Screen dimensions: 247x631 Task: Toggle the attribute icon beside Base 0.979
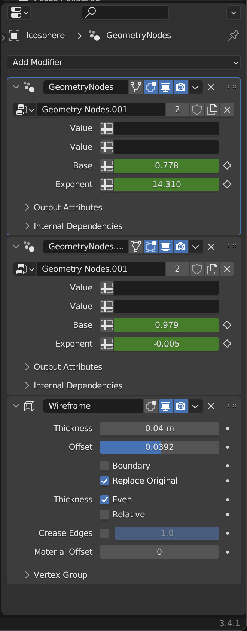pos(107,325)
